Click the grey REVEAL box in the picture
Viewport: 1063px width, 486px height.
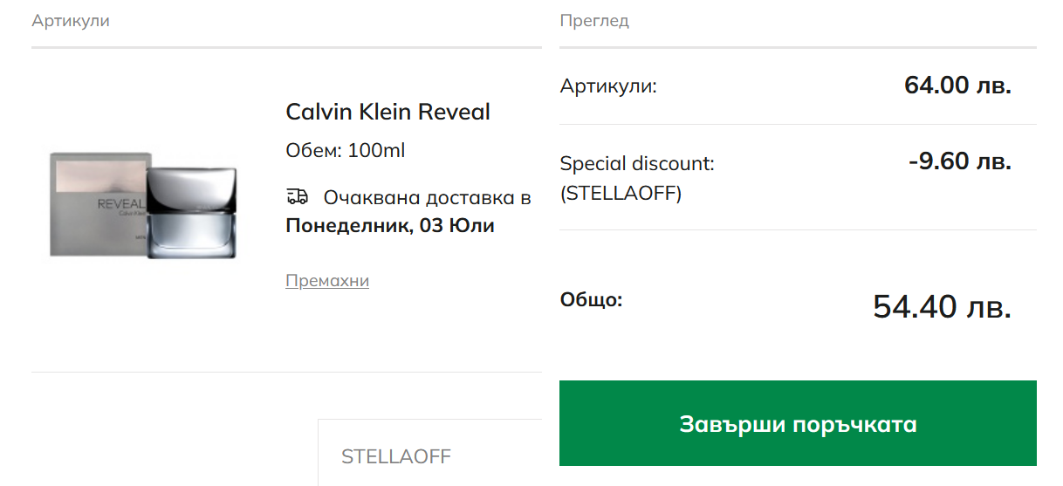tap(94, 205)
